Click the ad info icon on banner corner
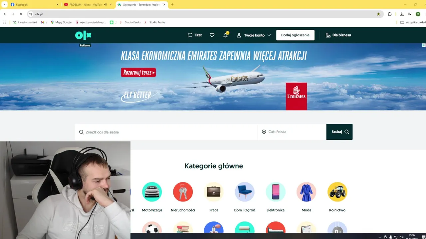This screenshot has width=426, height=239. 424,45
